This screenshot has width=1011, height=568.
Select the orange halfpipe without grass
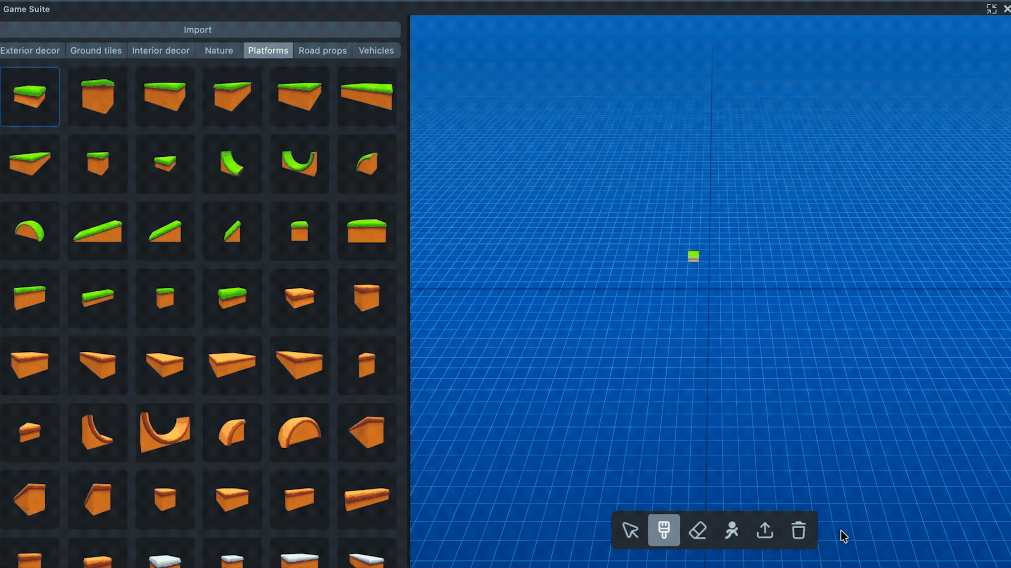[x=165, y=432]
